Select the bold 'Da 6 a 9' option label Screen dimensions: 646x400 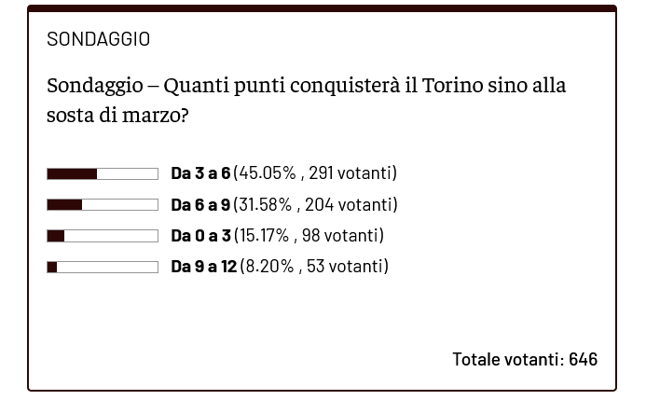point(200,205)
